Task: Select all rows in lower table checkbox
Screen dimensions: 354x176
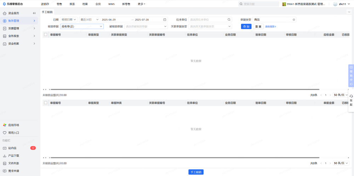Action: pyautogui.click(x=45, y=103)
